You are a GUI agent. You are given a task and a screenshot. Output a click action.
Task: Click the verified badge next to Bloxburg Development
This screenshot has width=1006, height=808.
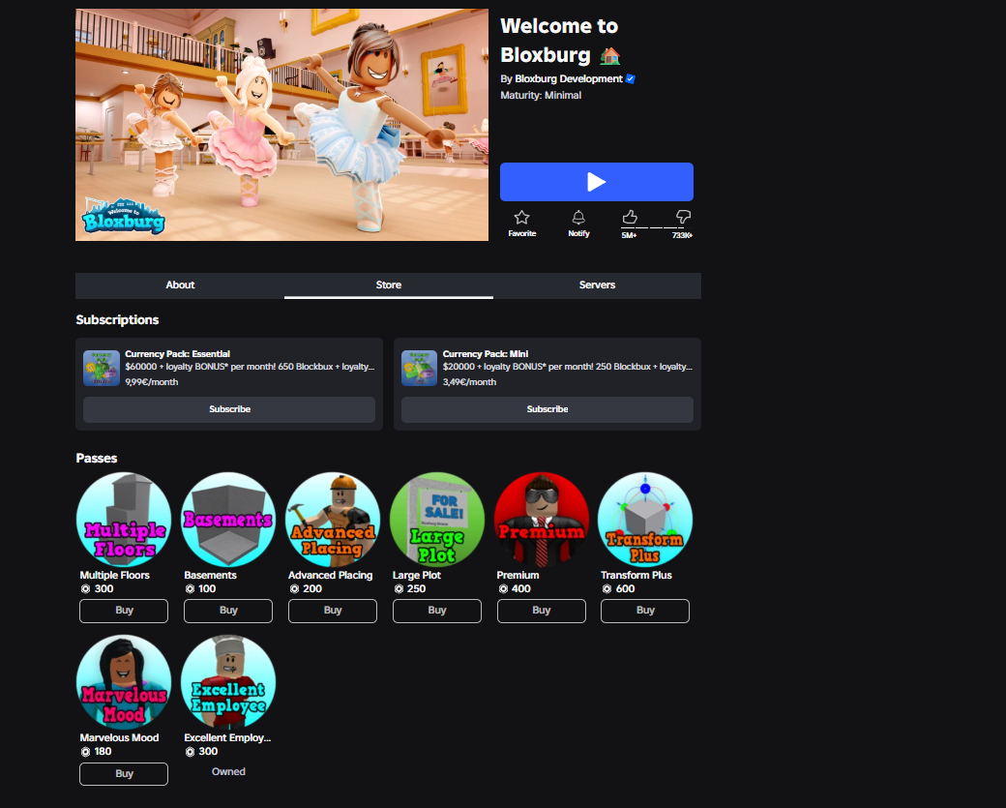coord(630,79)
